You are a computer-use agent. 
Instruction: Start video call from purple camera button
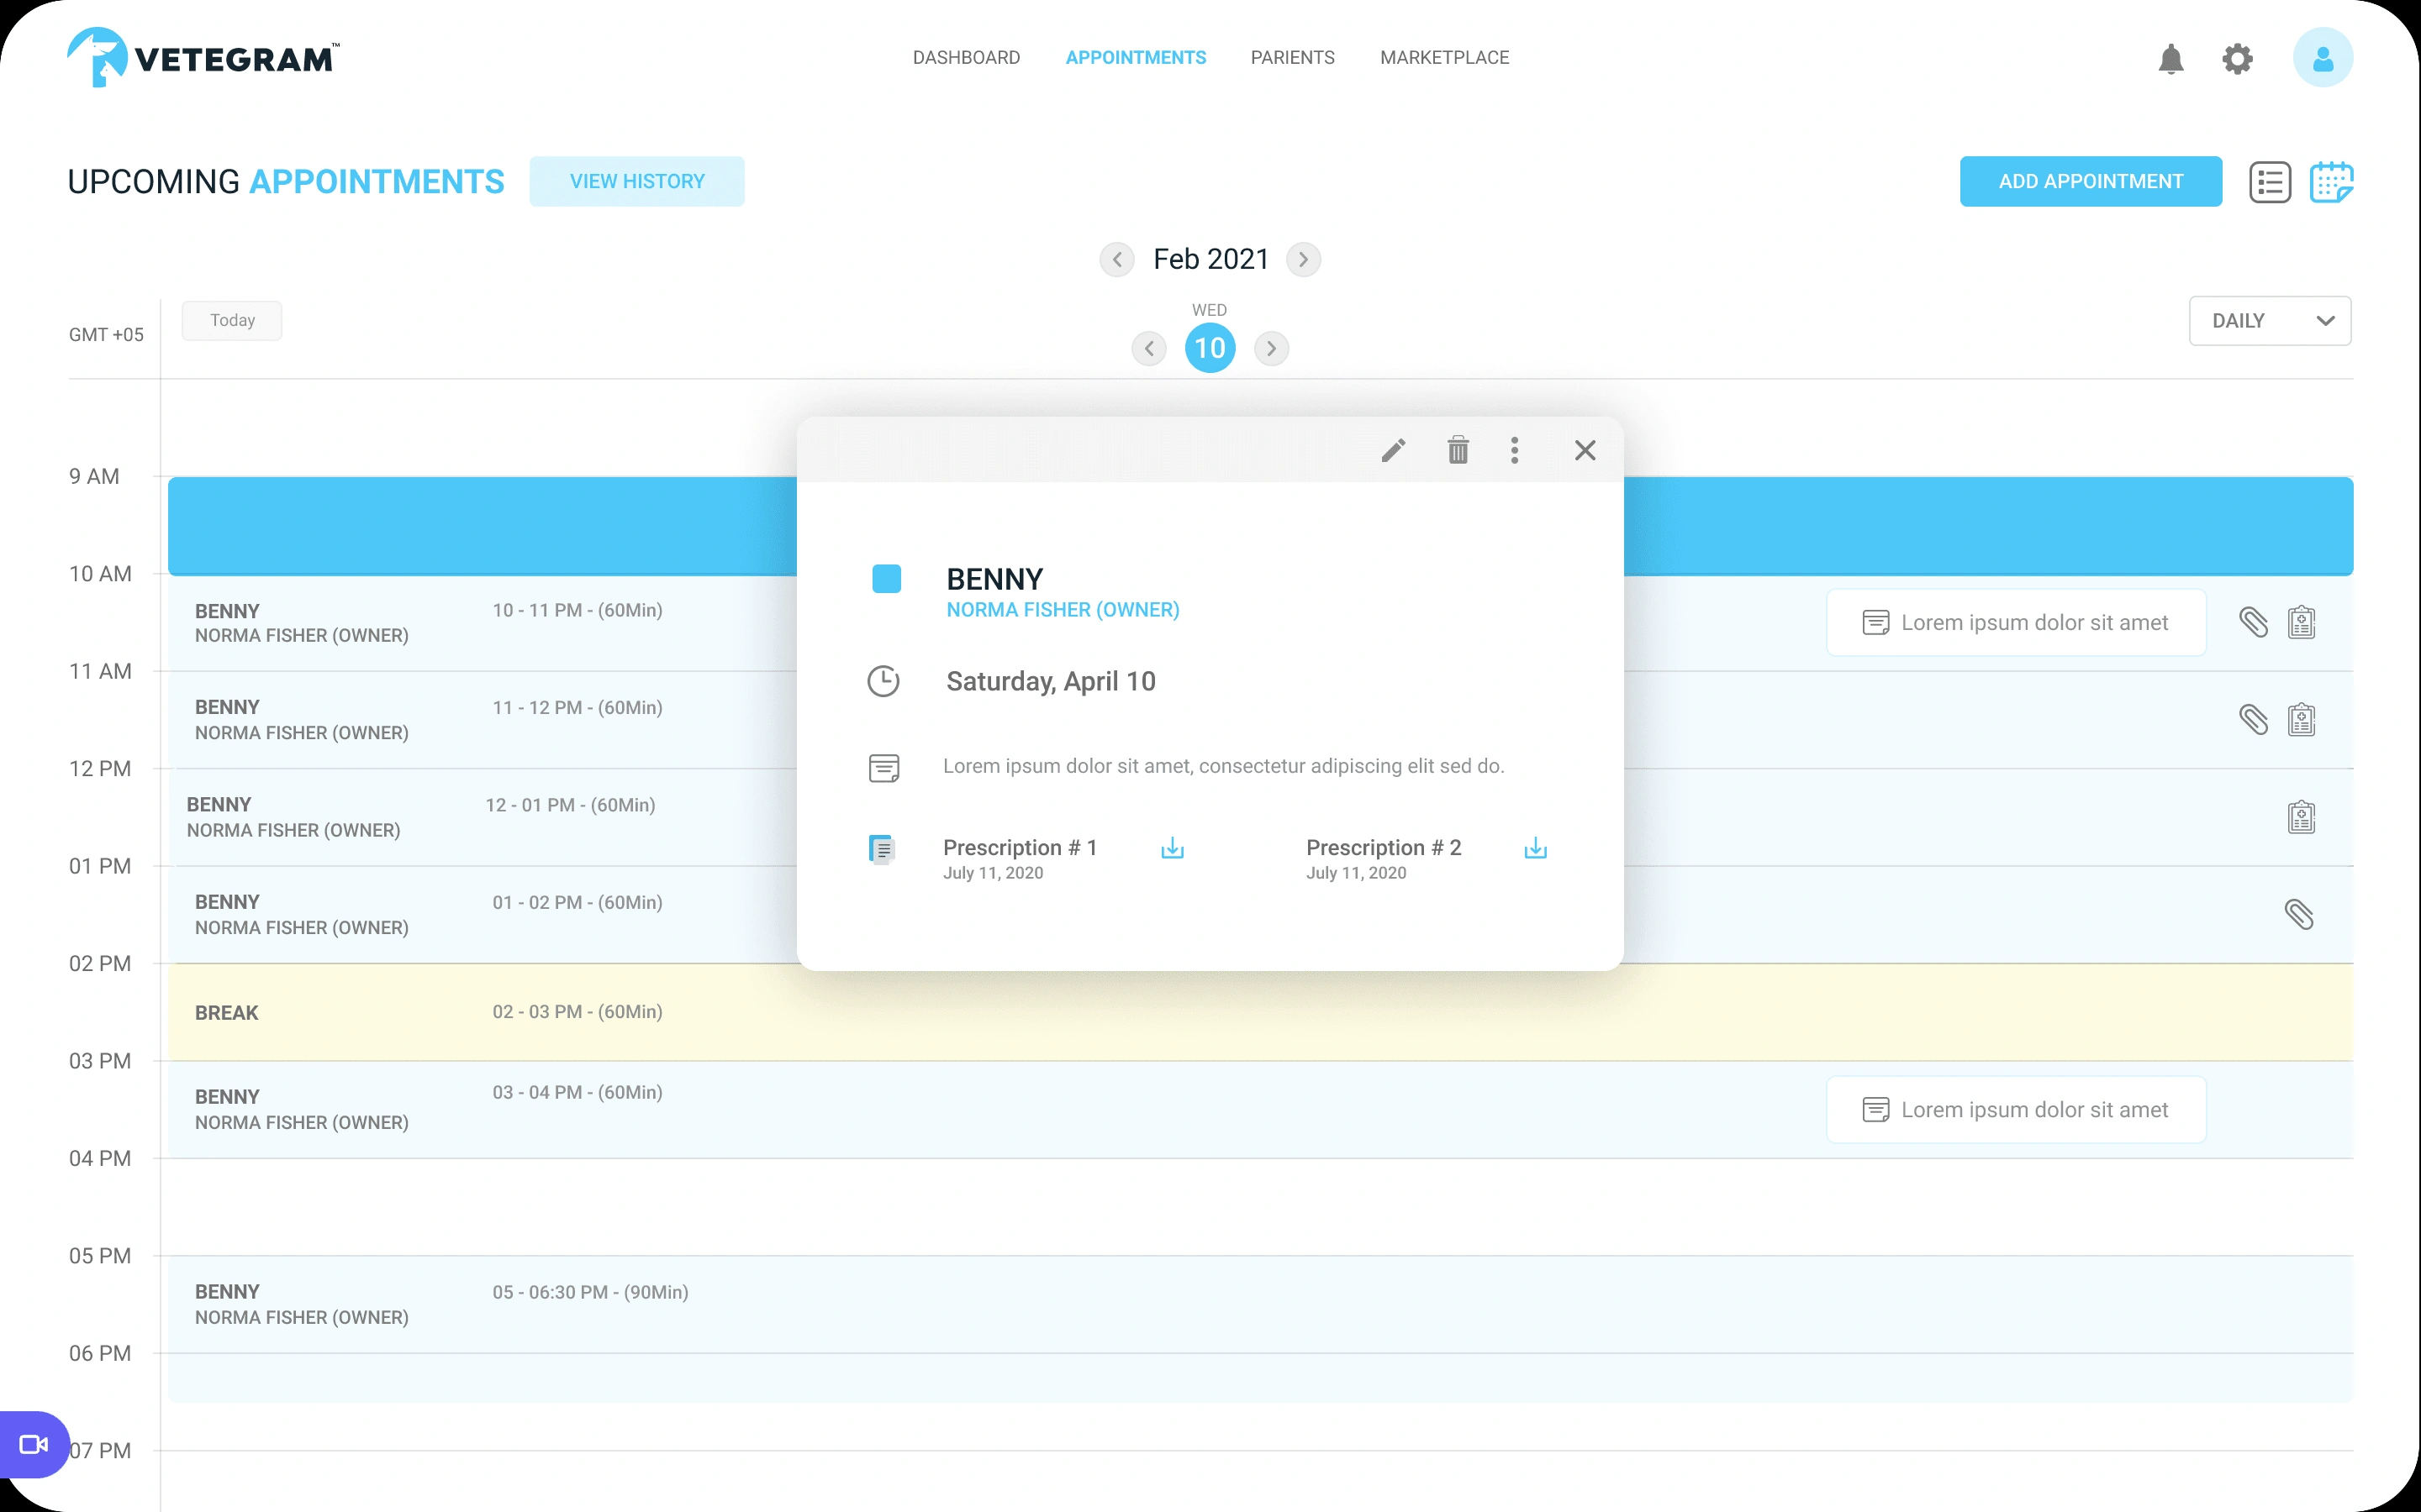34,1444
